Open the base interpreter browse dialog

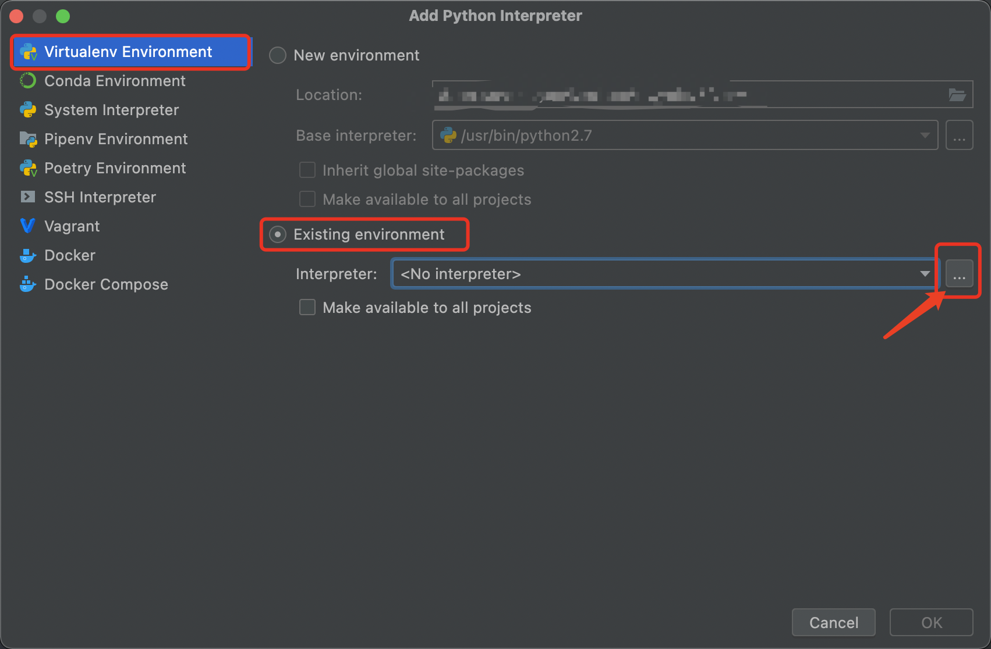(x=960, y=135)
